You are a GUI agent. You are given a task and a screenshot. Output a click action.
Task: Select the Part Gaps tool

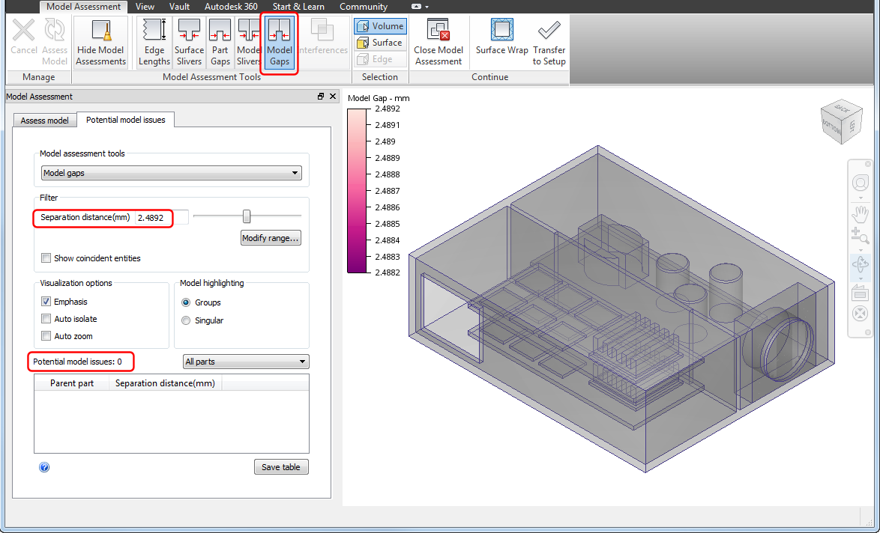point(220,43)
